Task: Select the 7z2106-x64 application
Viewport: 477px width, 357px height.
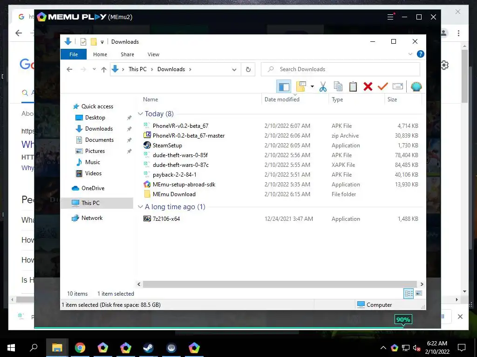Action: [166, 218]
